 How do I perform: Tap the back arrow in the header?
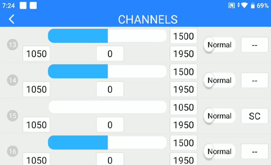click(x=12, y=19)
